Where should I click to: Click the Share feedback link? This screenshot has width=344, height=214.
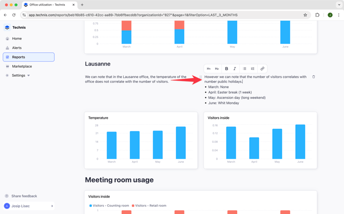click(x=24, y=196)
